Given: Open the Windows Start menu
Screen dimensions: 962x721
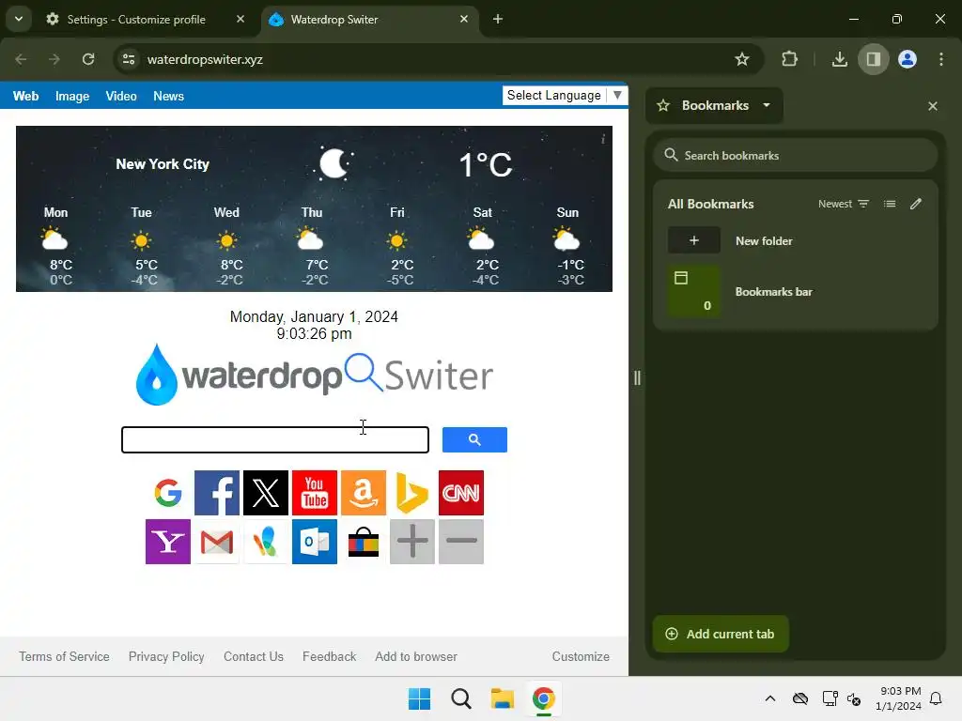Looking at the screenshot, I should pyautogui.click(x=420, y=698).
